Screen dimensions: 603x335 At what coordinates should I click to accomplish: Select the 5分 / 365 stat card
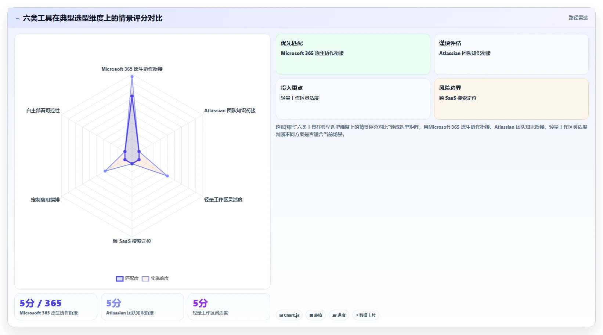tap(56, 307)
